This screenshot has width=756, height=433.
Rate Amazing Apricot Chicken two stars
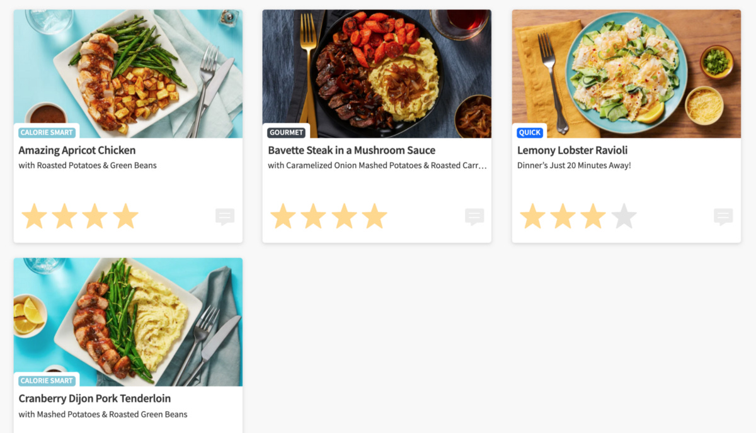[64, 216]
